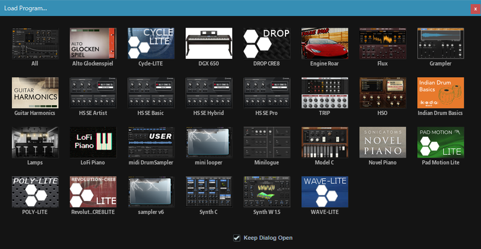
Task: Load the Alto Glockenspiel program
Action: [93, 43]
